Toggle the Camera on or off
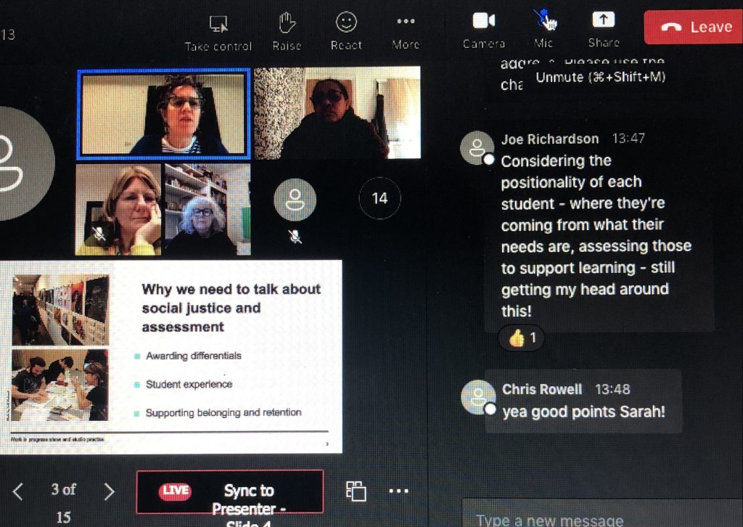Image resolution: width=743 pixels, height=527 pixels. pos(484,30)
